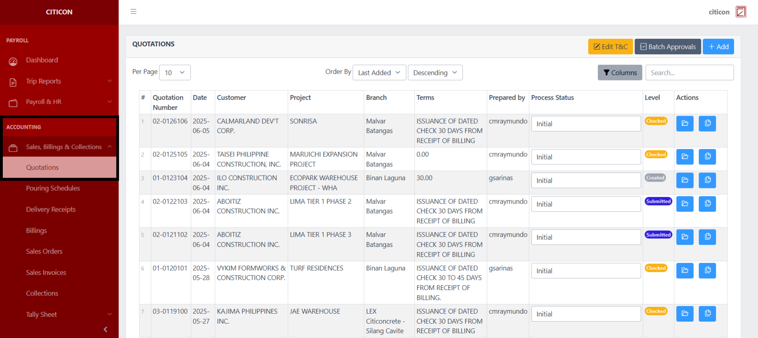The height and width of the screenshot is (338, 758).
Task: Open Pouring Schedules in the sidebar
Action: click(53, 188)
